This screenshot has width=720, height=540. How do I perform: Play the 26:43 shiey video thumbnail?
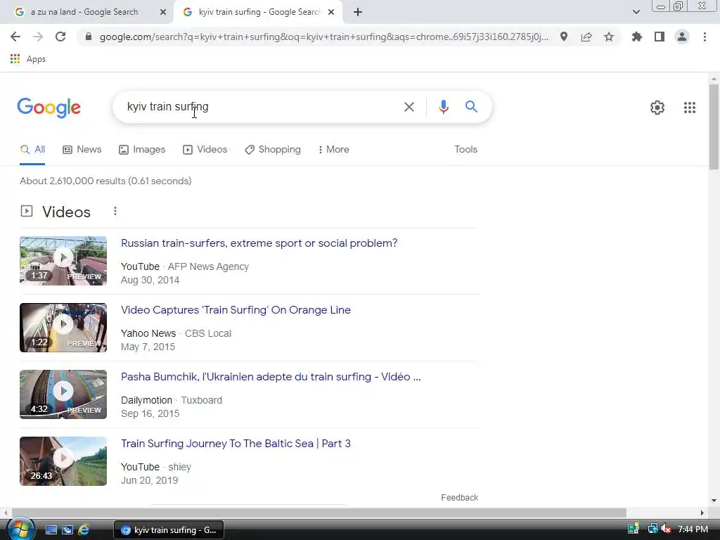pos(63,461)
